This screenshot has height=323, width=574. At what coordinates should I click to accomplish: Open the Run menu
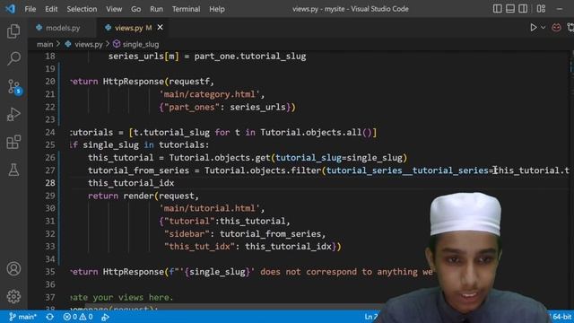tap(156, 9)
